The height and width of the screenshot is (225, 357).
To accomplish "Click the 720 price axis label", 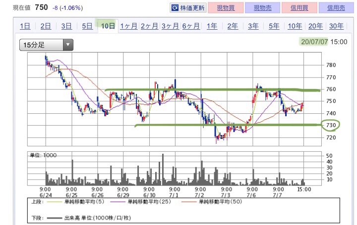I will click(x=331, y=137).
